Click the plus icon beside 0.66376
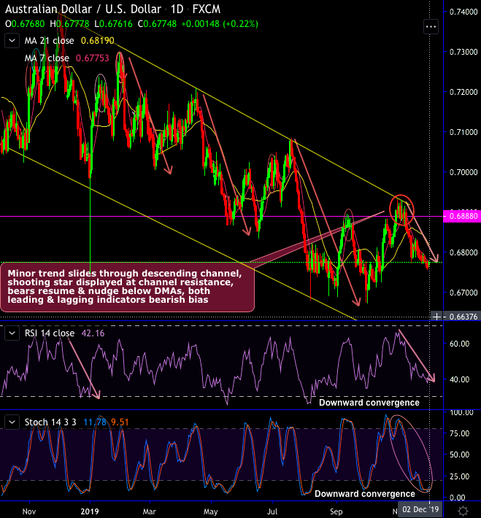This screenshot has width=481, height=518. (x=436, y=317)
